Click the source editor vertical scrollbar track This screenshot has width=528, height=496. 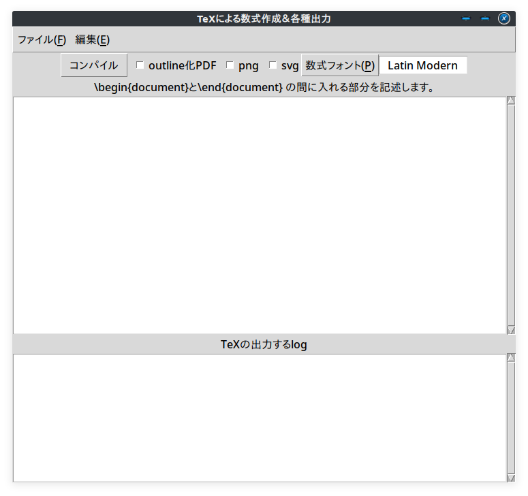(511, 215)
